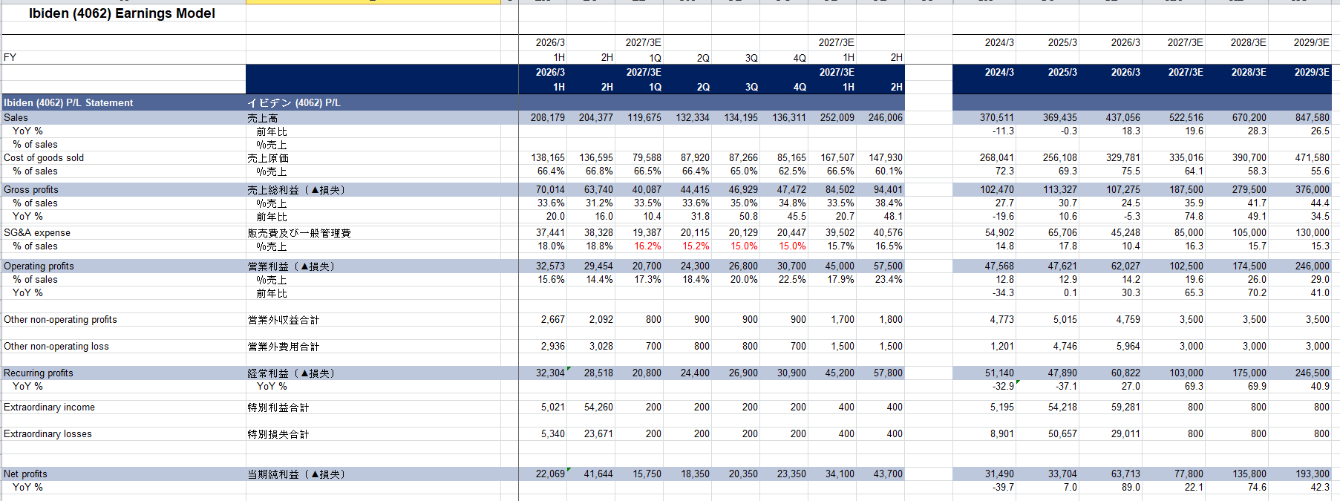Click the dark blue header cell '2029/3E'
The height and width of the screenshot is (501, 1340).
(1312, 72)
